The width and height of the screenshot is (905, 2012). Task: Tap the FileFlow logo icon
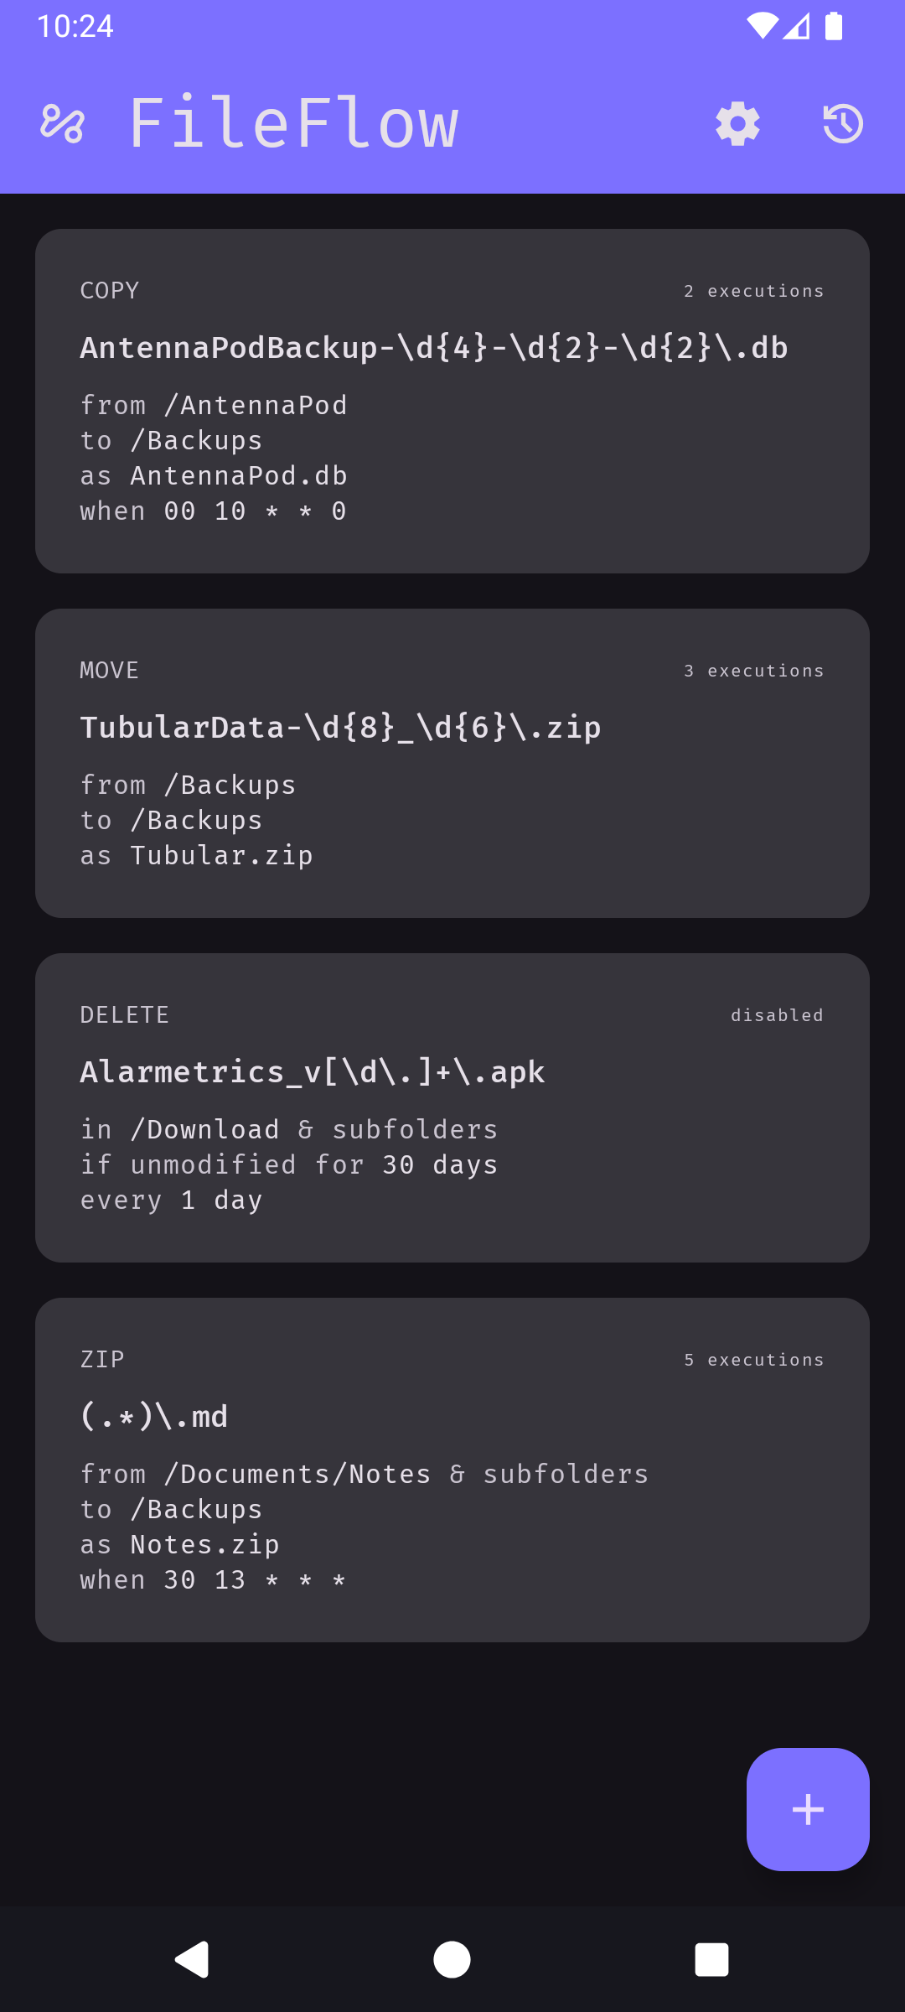coord(62,124)
